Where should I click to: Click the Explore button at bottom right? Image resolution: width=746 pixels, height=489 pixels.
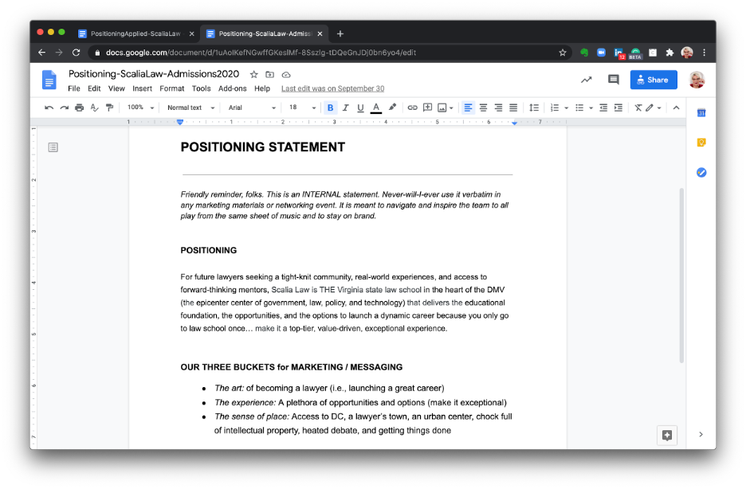pyautogui.click(x=667, y=436)
